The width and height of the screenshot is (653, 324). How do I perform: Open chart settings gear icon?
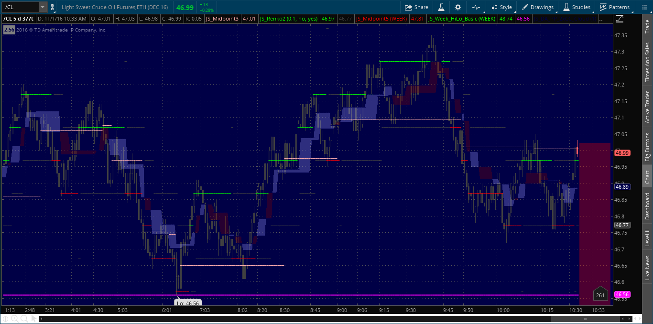tap(458, 7)
